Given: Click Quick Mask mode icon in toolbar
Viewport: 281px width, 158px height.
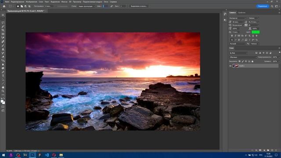Looking at the screenshot, I should 3,107.
